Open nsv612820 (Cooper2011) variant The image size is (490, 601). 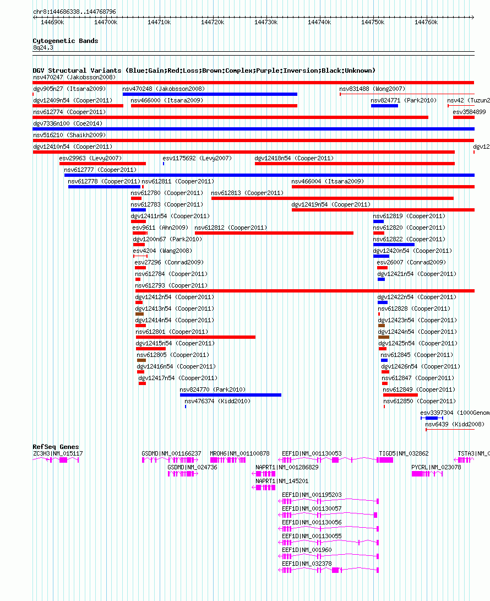(409, 228)
